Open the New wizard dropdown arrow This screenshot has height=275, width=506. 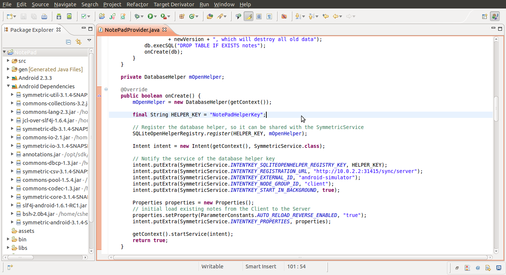tap(14, 16)
